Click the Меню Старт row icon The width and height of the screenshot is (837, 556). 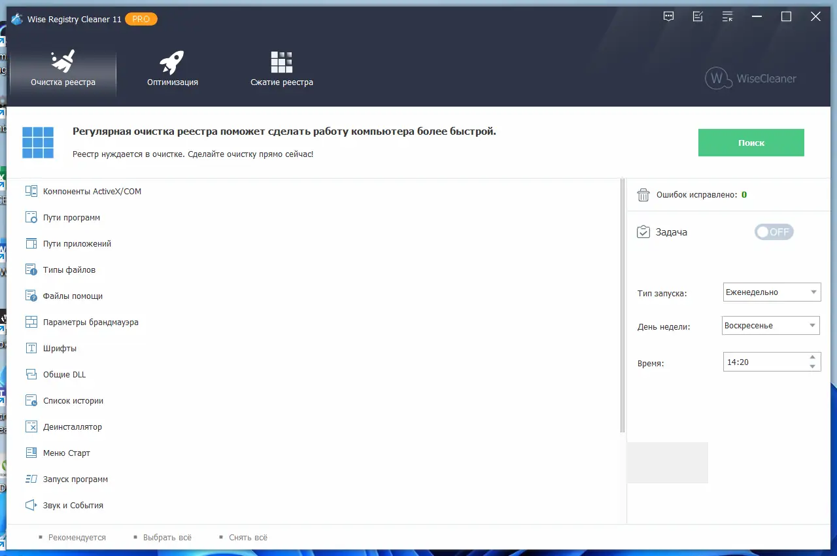(31, 453)
